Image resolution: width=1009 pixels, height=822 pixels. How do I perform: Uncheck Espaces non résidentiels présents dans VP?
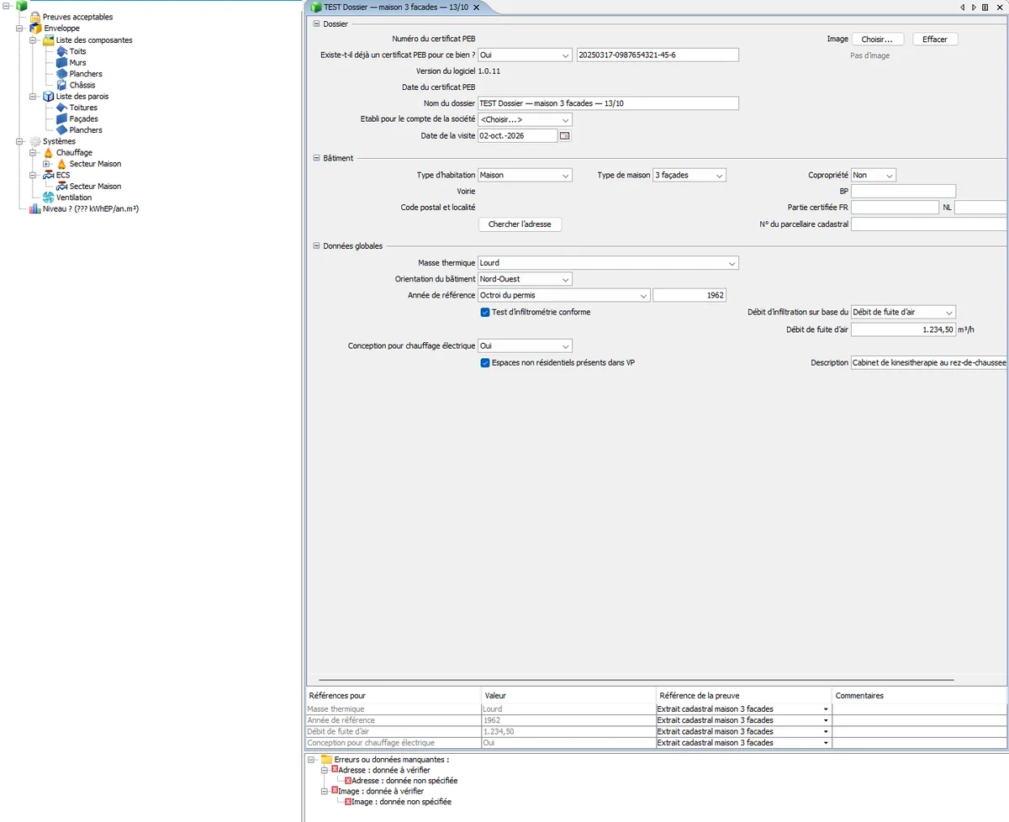pyautogui.click(x=485, y=363)
